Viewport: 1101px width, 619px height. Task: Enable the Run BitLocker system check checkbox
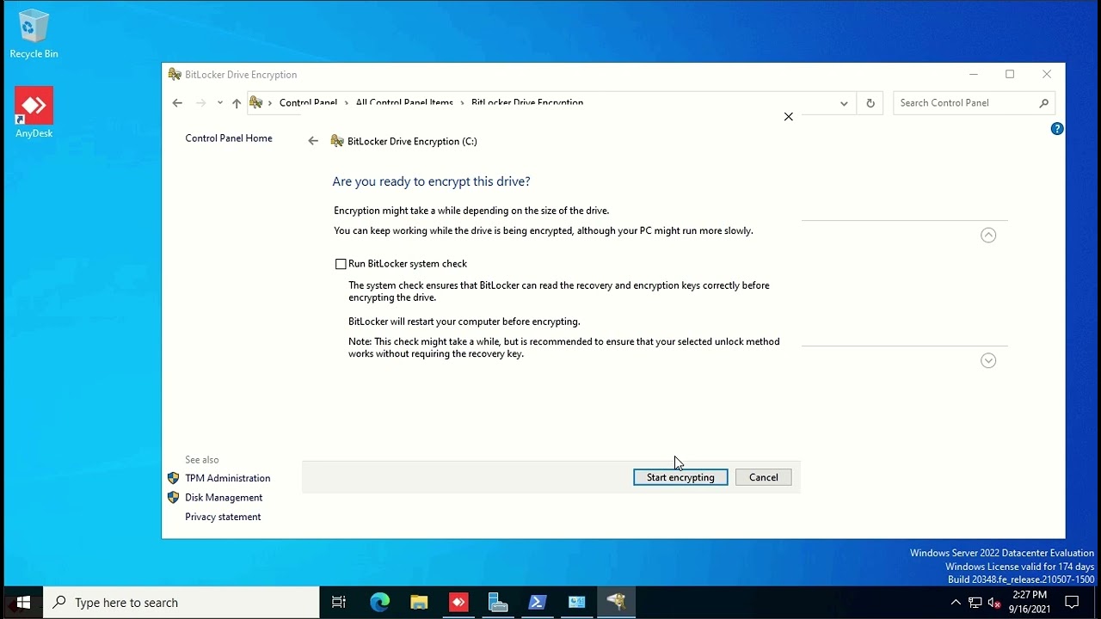click(341, 264)
